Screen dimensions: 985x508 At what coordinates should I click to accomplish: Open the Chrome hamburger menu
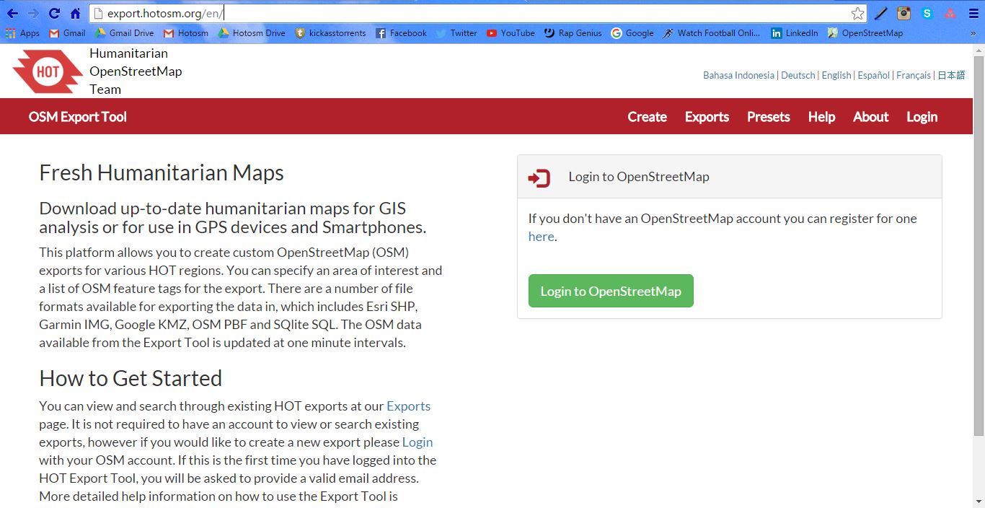(973, 13)
